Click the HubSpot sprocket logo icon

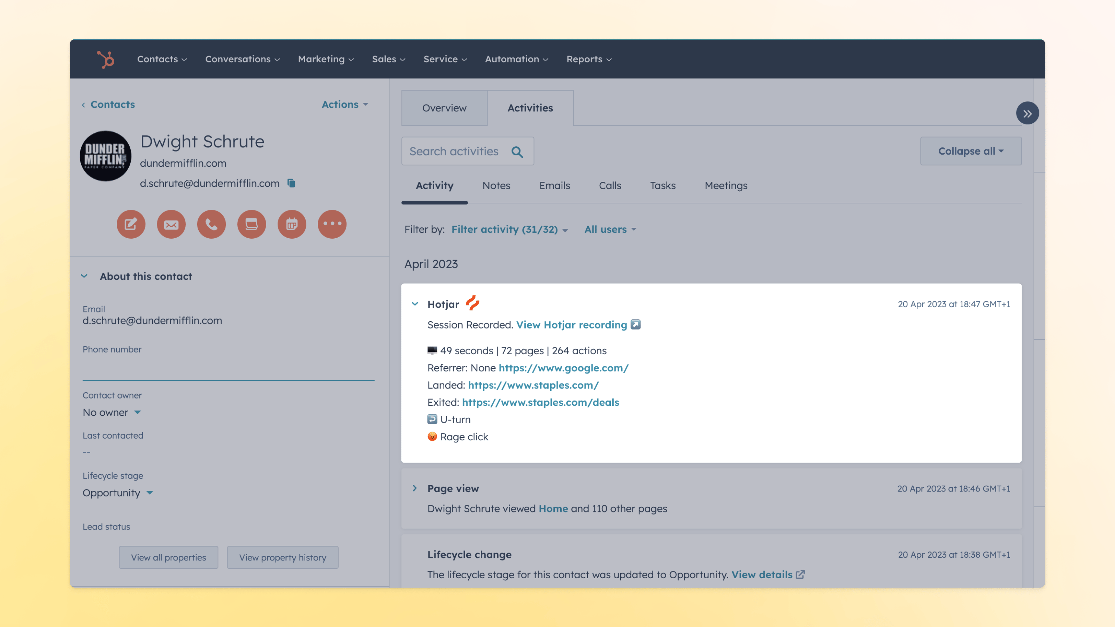pos(105,59)
